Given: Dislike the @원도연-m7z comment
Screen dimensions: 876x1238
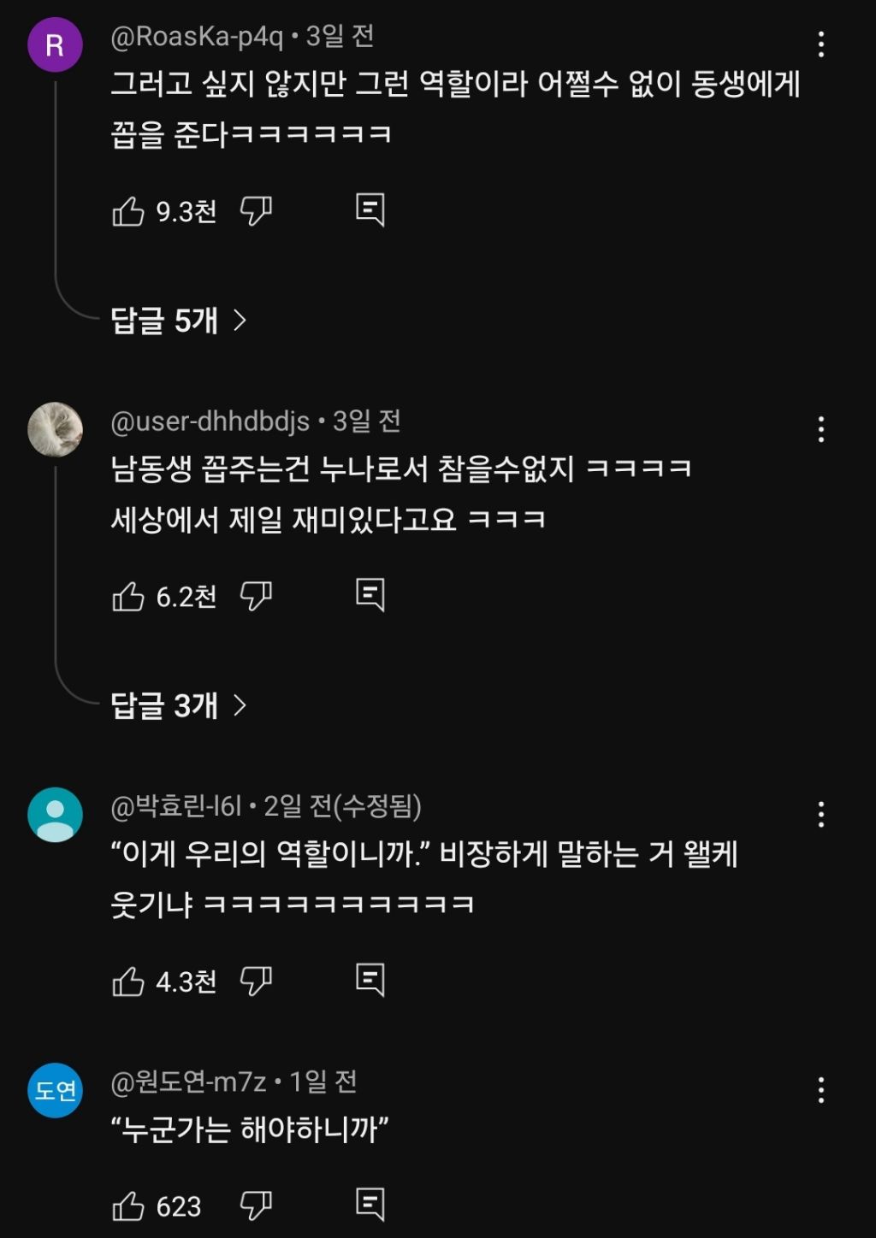Looking at the screenshot, I should point(256,1206).
